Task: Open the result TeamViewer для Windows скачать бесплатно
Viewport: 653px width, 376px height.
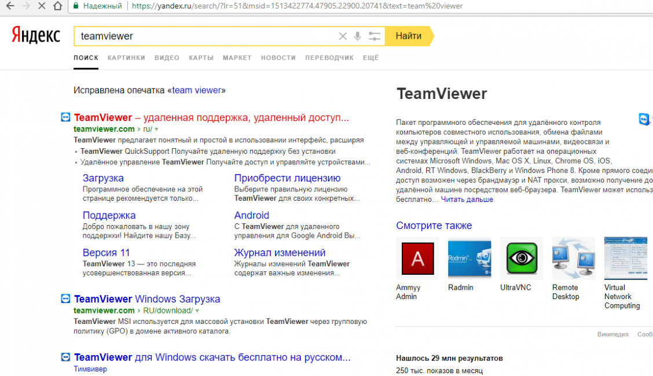Action: pyautogui.click(x=212, y=357)
